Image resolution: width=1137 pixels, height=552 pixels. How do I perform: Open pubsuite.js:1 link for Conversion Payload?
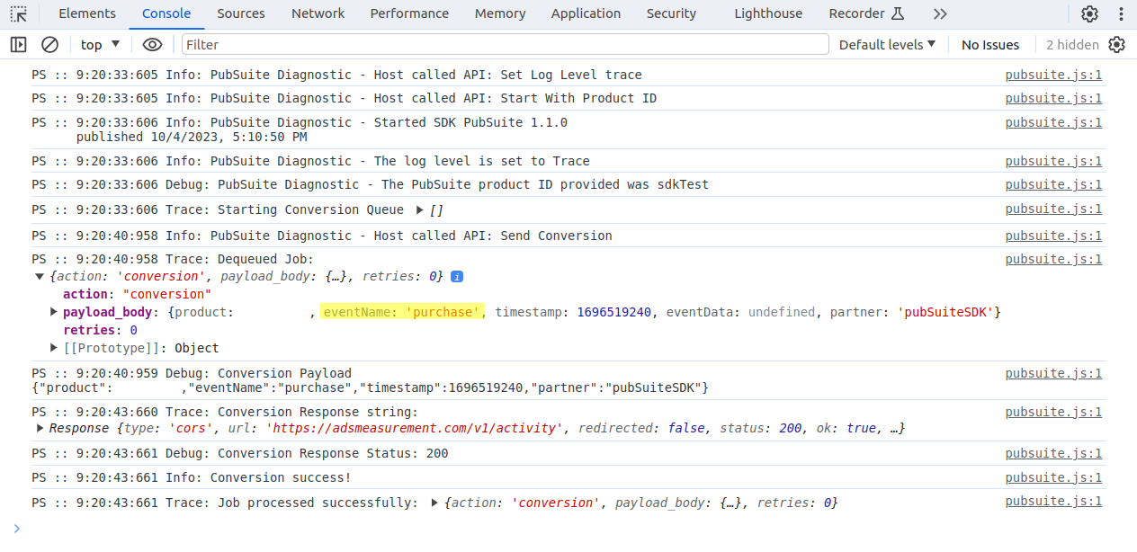[x=1053, y=373]
